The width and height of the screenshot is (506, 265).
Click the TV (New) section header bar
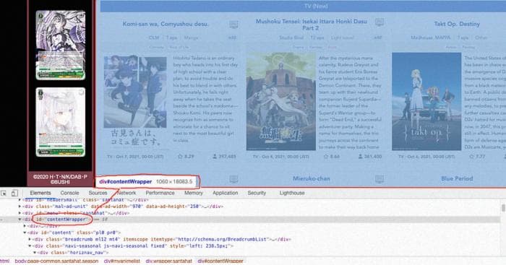303,6
